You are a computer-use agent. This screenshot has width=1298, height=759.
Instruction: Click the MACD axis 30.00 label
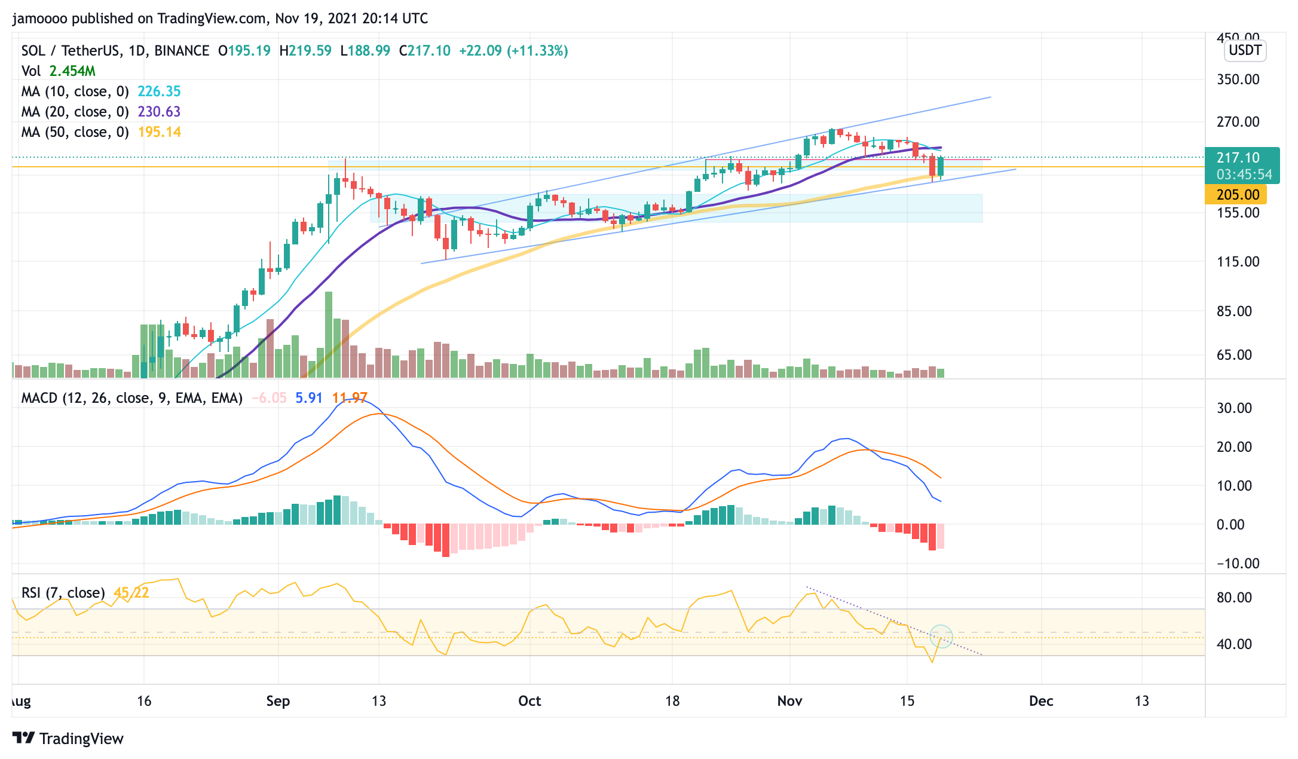[1234, 408]
